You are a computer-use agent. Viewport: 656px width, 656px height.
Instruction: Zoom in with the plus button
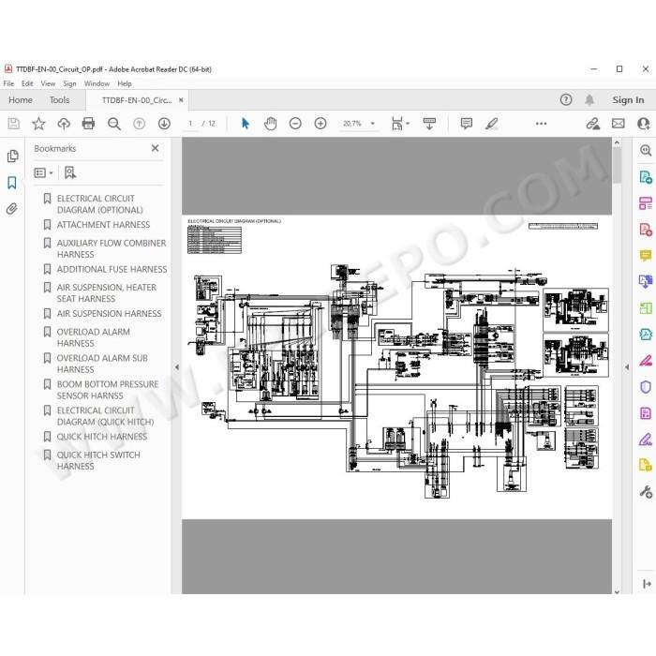(x=321, y=124)
